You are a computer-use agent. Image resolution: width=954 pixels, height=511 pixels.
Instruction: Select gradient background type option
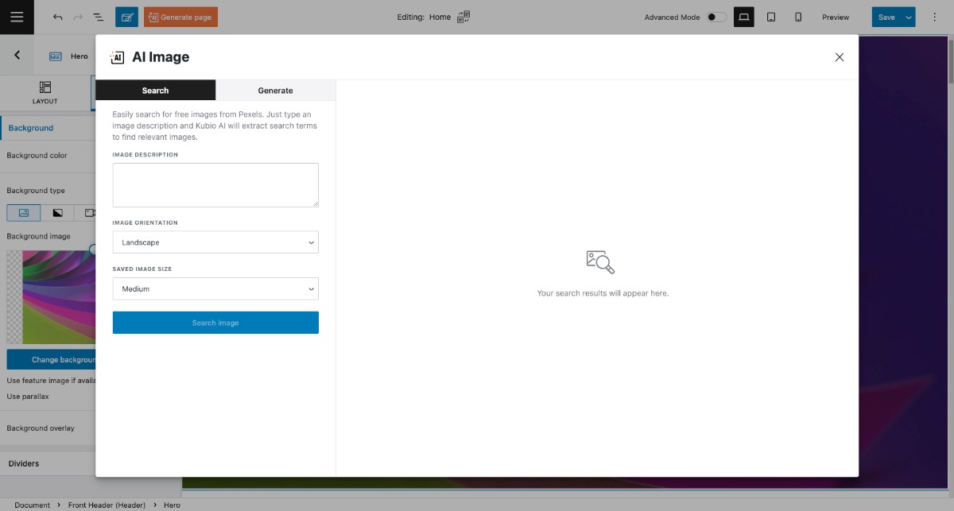click(57, 213)
